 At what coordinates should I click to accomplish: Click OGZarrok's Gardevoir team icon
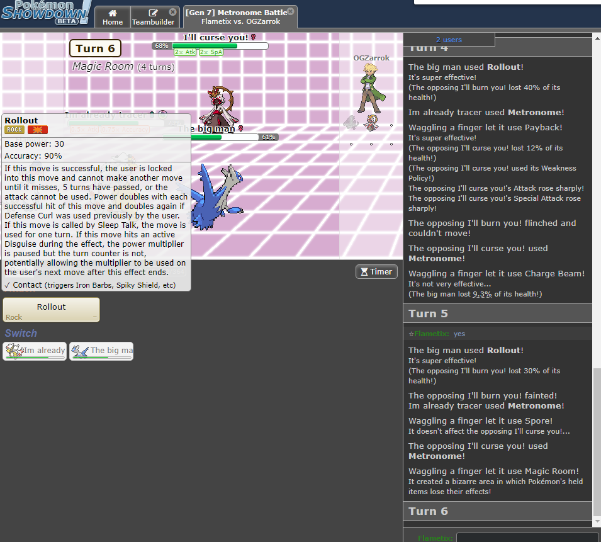(x=371, y=123)
